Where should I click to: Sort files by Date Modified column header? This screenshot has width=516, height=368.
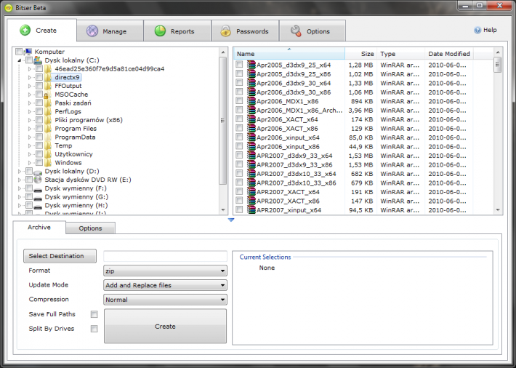(449, 54)
